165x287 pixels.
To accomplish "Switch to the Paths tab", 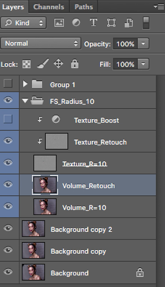I will click(84, 7).
